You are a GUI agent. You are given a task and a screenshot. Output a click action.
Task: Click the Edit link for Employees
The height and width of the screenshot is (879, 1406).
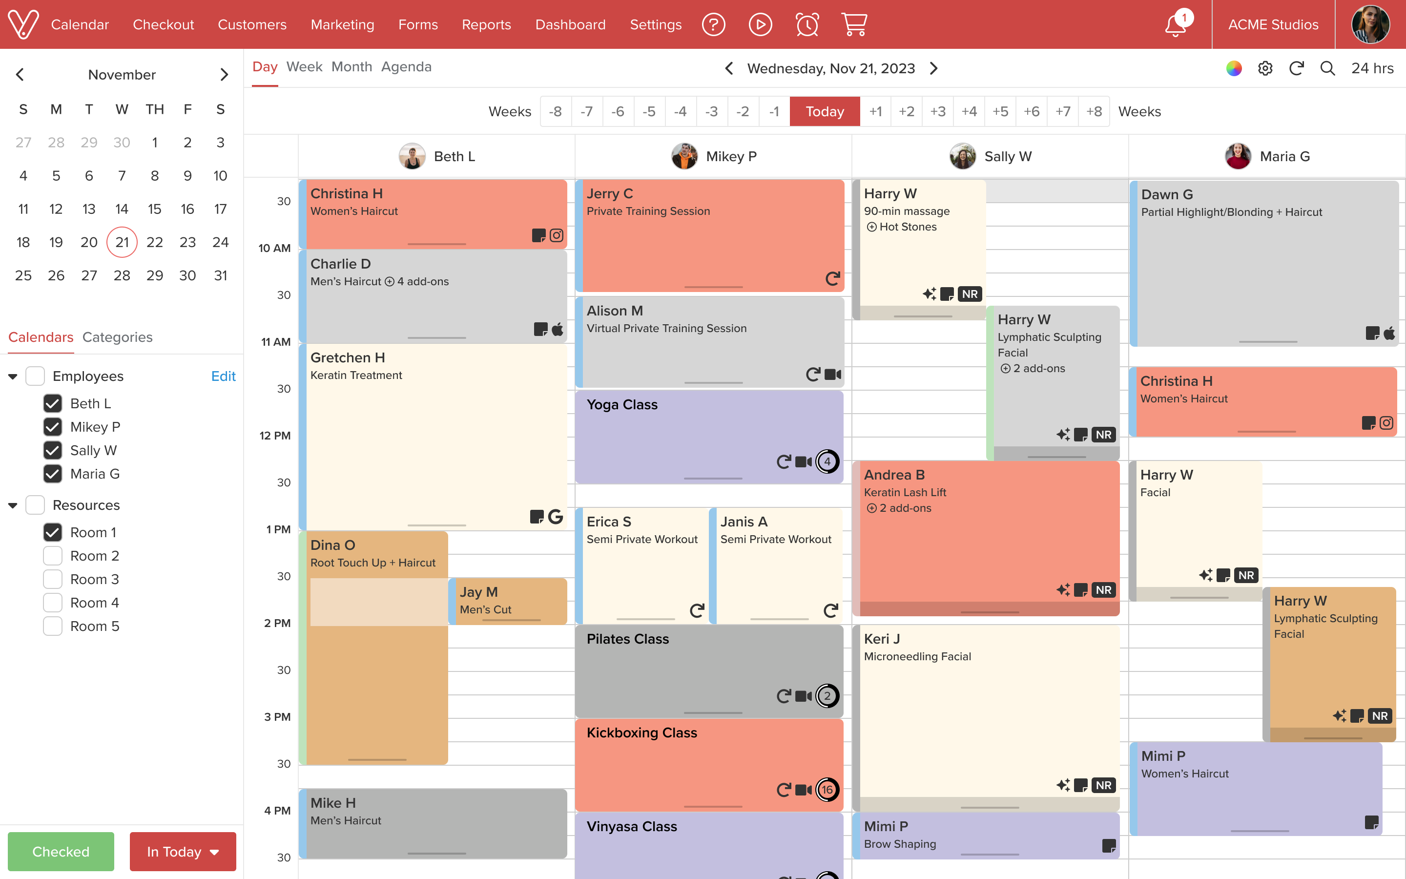(x=223, y=376)
